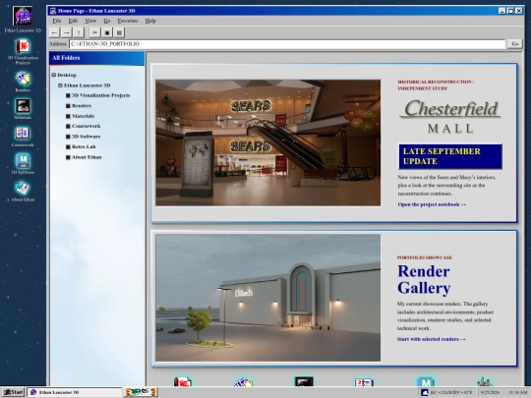This screenshot has width=531, height=398.
Task: Click the Ethan Lancaster 3D taskbar button
Action: 74,392
